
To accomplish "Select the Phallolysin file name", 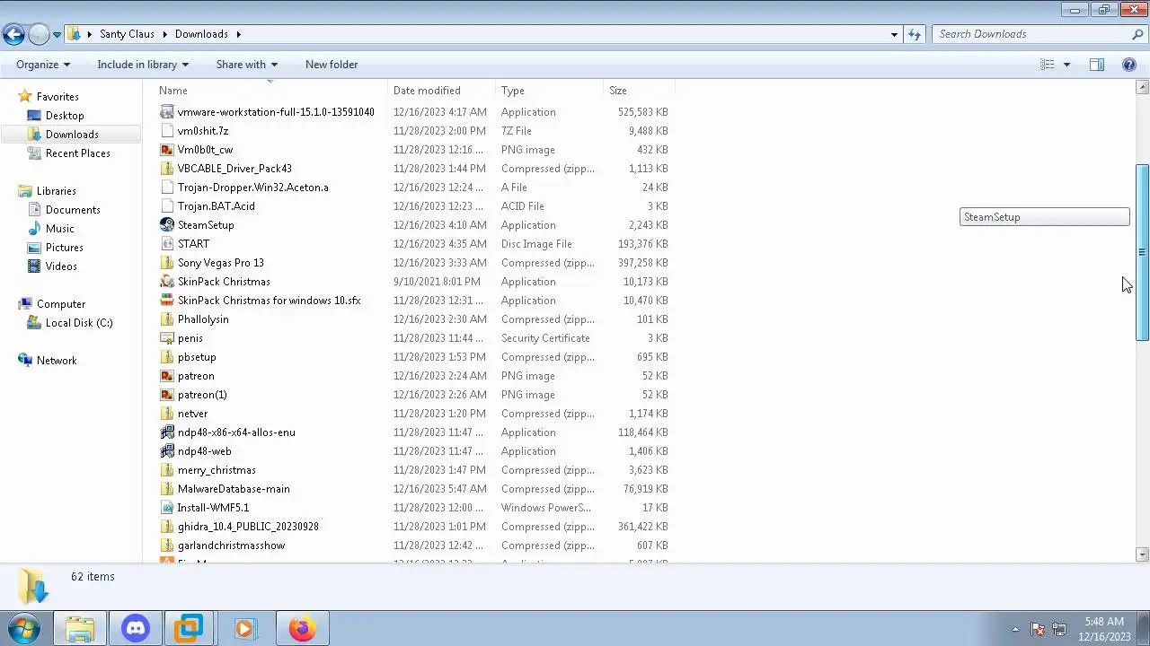I will click(203, 319).
